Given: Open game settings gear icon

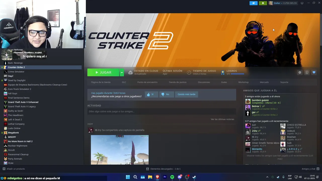Looking at the screenshot, I should click(300, 72).
